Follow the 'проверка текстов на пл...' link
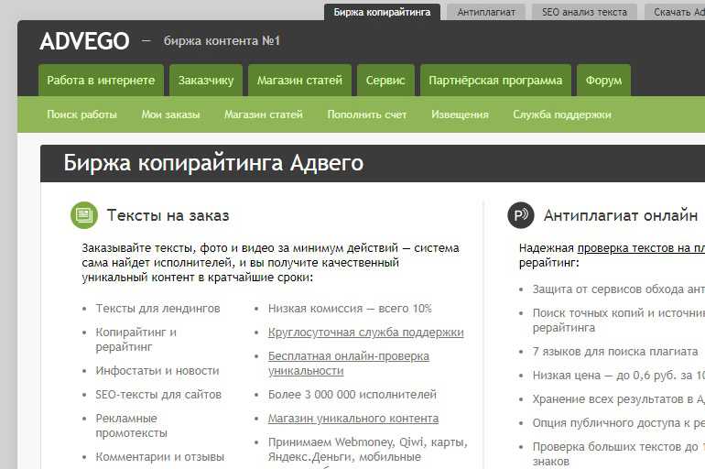The width and height of the screenshot is (705, 469). tap(641, 248)
